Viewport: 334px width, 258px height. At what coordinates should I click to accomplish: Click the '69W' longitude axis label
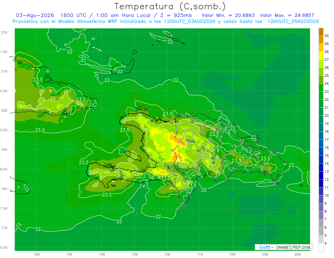(265, 254)
